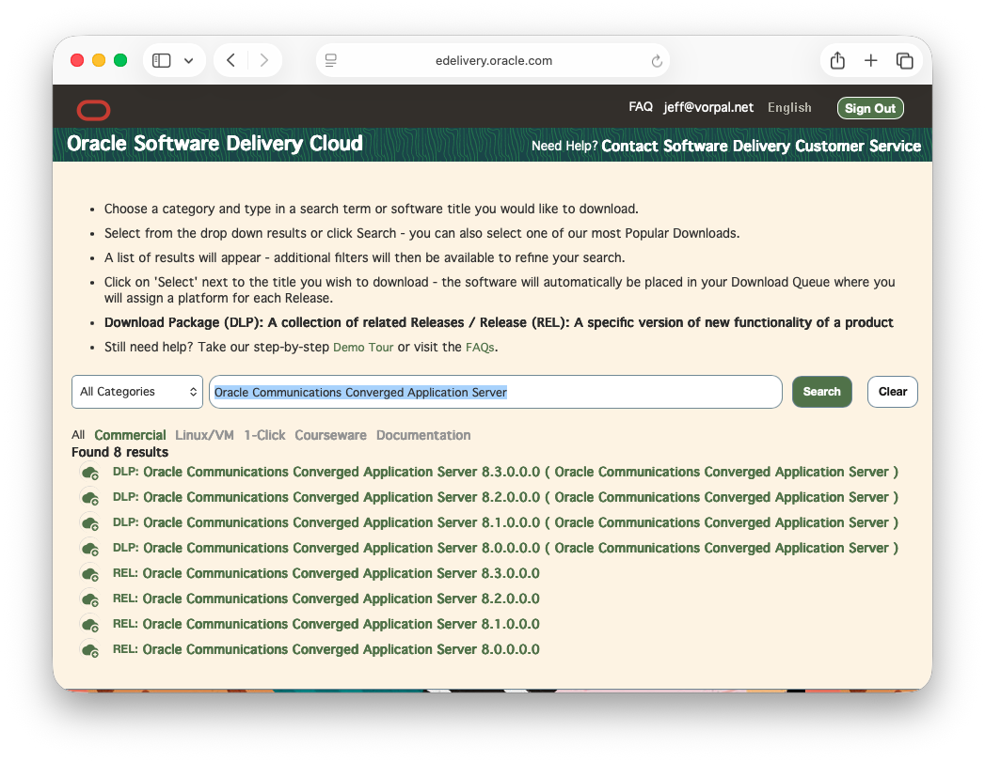Click cloud download icon for DLP 8.1.0.0.0

tap(90, 523)
